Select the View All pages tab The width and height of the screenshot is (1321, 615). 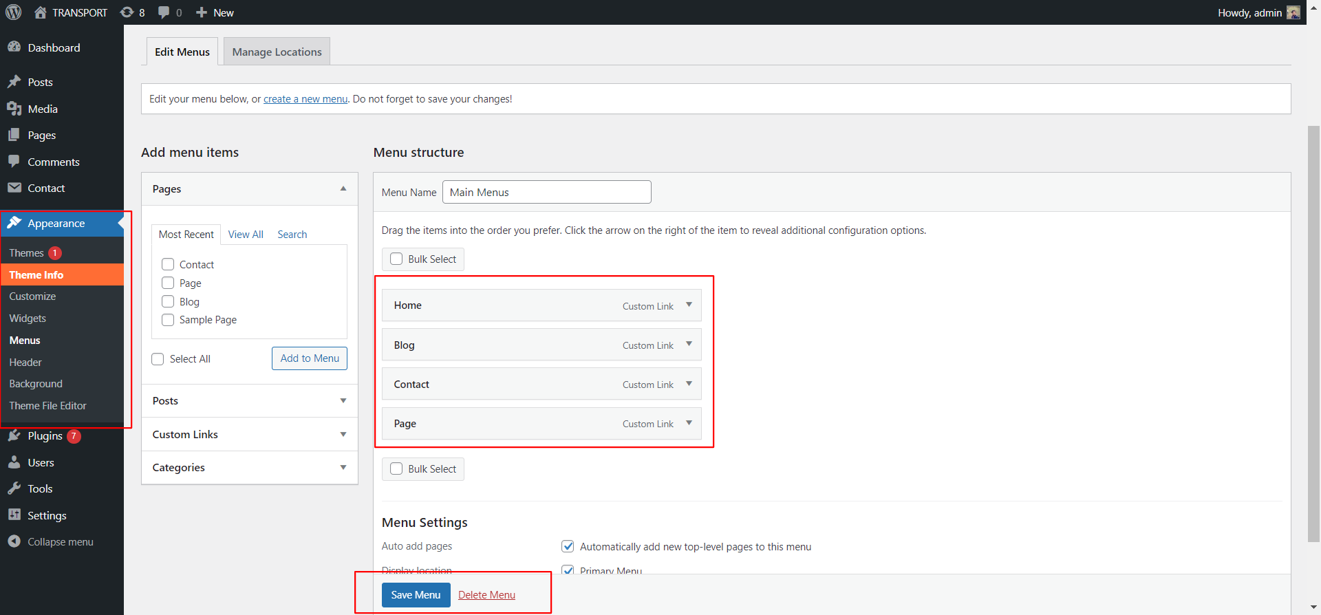(246, 235)
